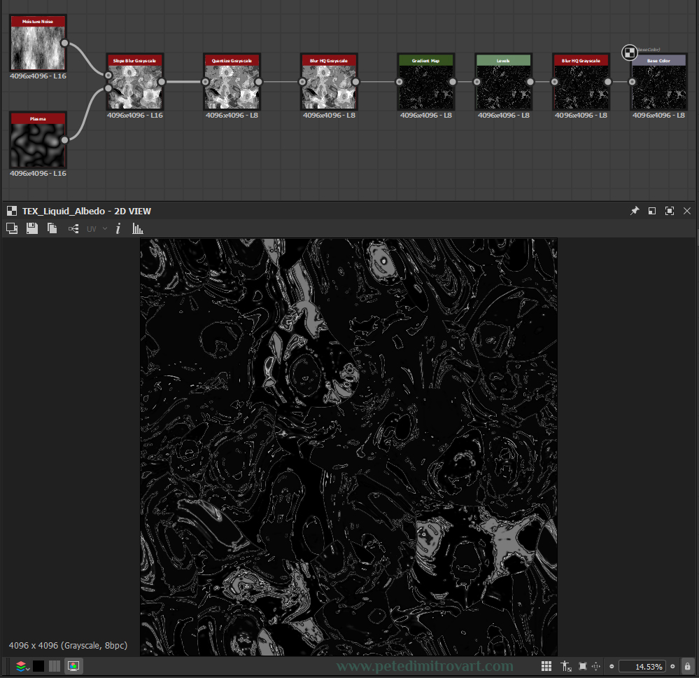Viewport: 699px width, 678px height.
Task: Open the UV display dropdown
Action: coord(97,229)
